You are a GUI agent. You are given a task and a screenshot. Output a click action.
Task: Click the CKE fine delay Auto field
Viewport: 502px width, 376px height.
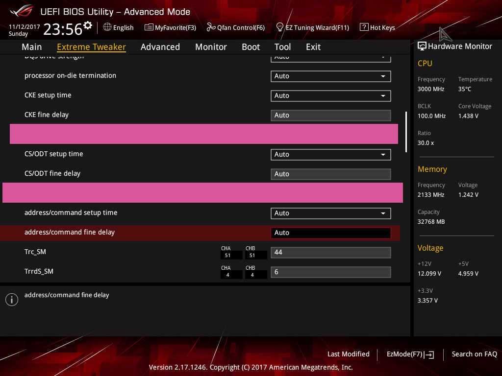point(331,115)
